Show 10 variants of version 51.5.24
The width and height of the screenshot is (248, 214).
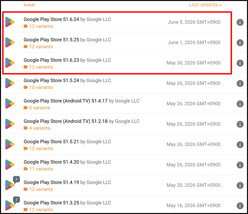(38, 87)
